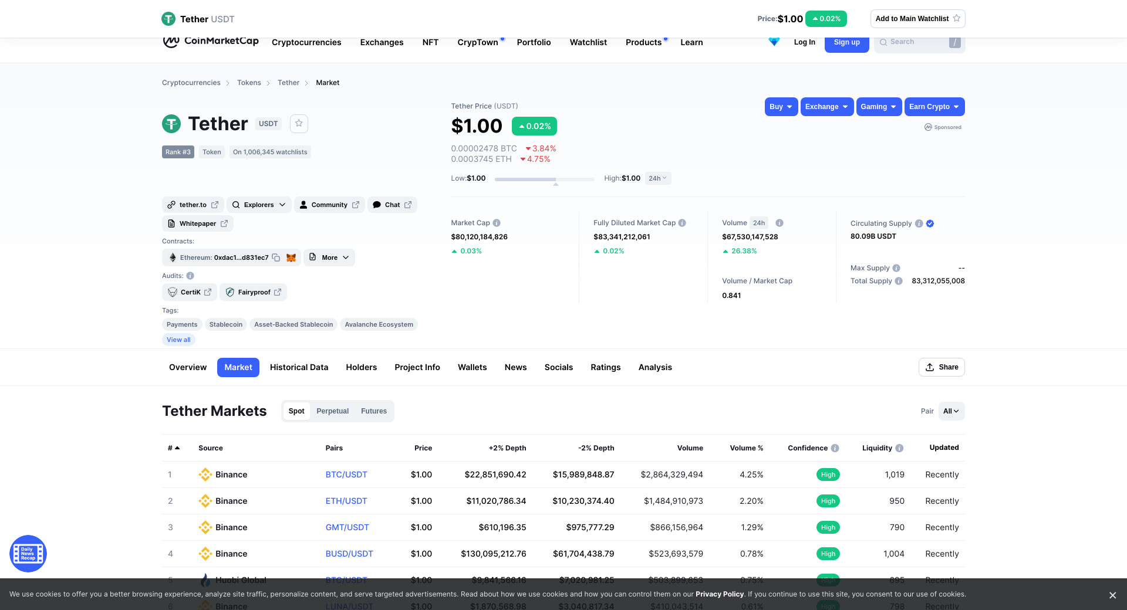
Task: Click the Low-High price range slider
Action: 544,179
